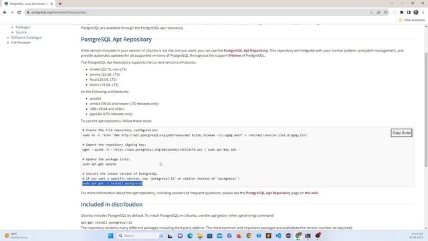Follow the PostgreSQL Apt Repository link in intro paragraph
Image resolution: width=428 pixels, height=241 pixels.
[245, 51]
